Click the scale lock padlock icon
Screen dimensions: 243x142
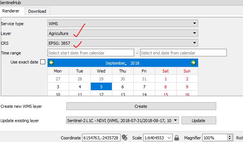(x=177, y=137)
